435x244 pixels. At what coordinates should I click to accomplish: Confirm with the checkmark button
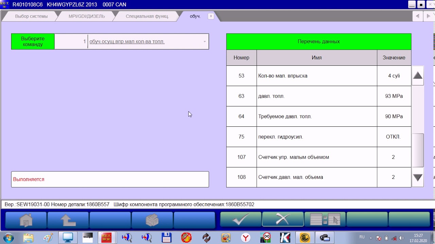[x=241, y=220]
